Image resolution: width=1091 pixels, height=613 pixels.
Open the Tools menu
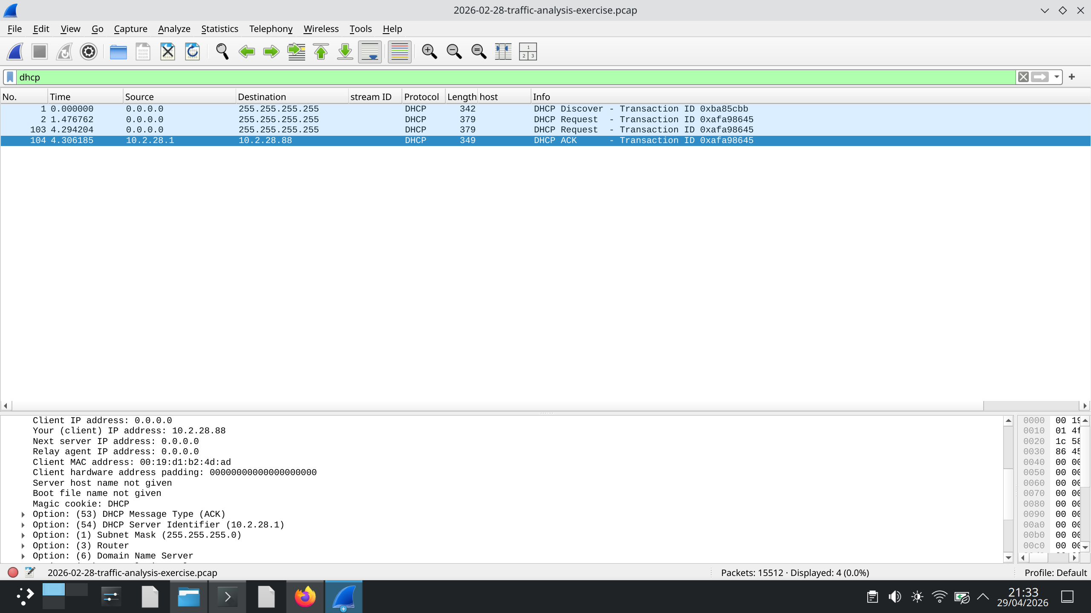click(361, 29)
